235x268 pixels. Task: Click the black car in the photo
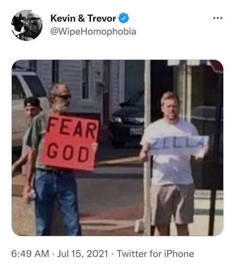pyautogui.click(x=127, y=120)
